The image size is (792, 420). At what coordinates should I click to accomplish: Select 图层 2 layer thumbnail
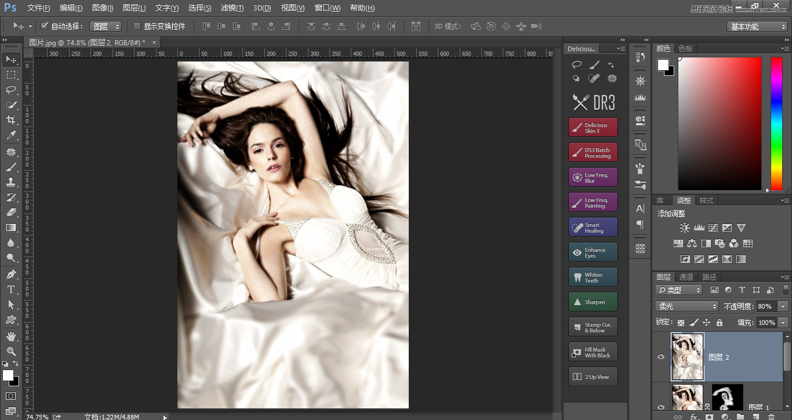tap(688, 357)
